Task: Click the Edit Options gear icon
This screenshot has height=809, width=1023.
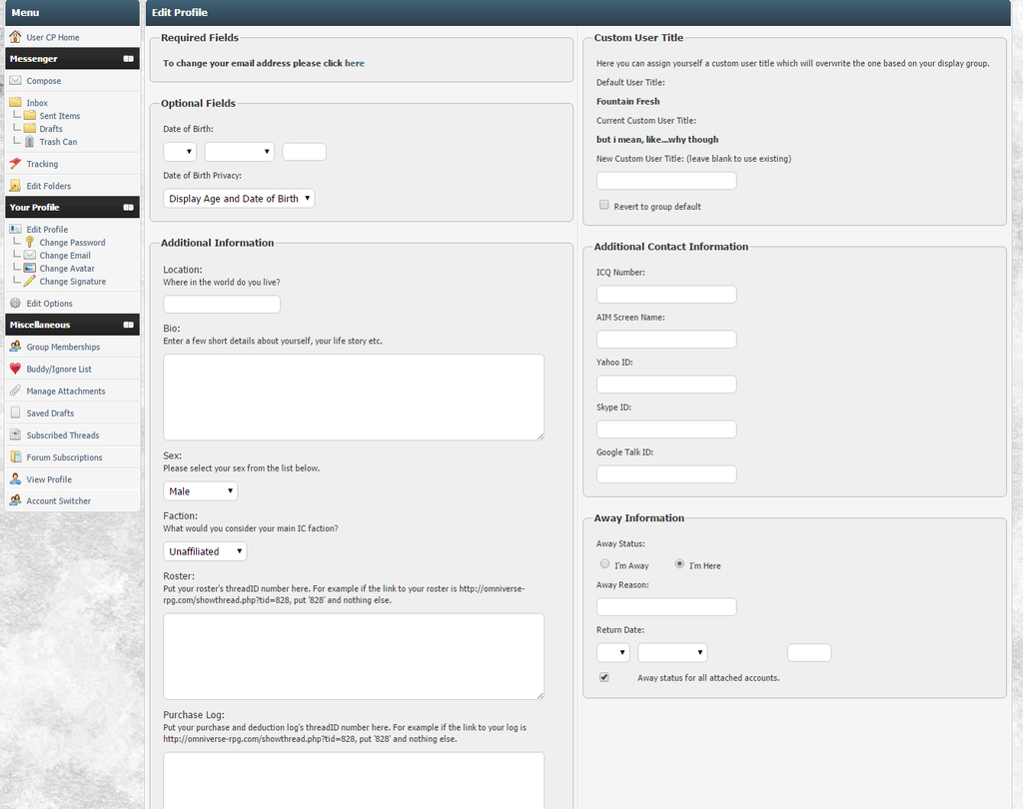Action: coord(15,303)
